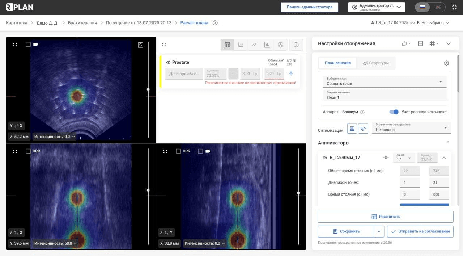Click the S marker in axial view
The height and width of the screenshot is (256, 463).
click(140, 45)
